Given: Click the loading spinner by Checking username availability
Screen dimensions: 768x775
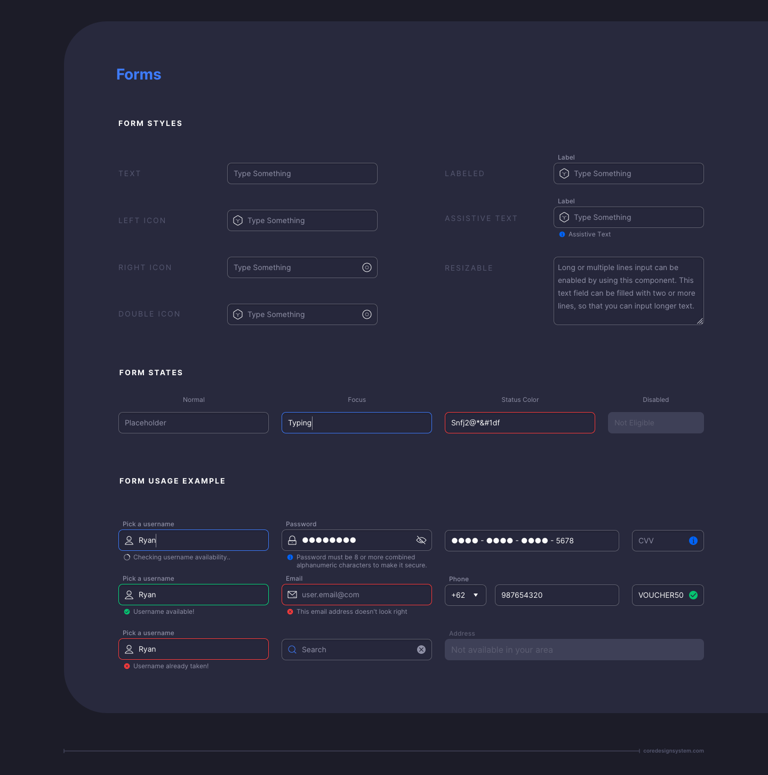Looking at the screenshot, I should [127, 557].
